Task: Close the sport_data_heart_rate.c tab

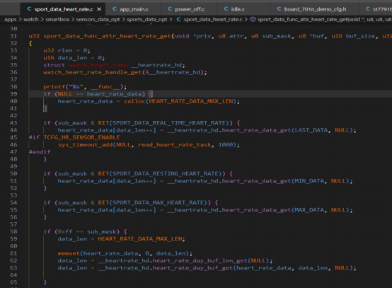Action: click(99, 9)
